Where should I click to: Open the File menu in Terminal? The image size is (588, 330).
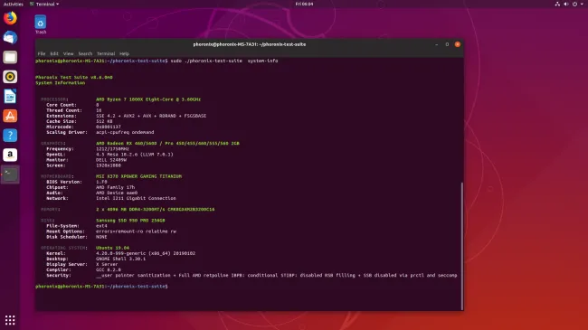pyautogui.click(x=42, y=53)
